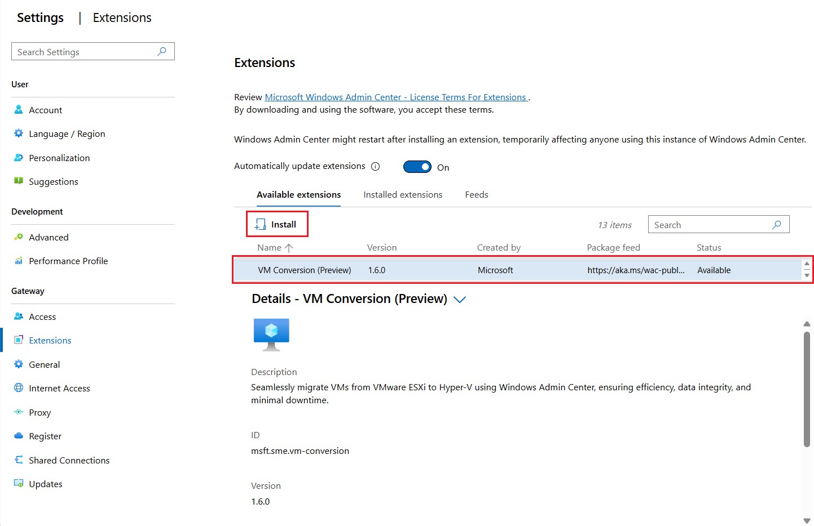The height and width of the screenshot is (526, 814).
Task: Click the Personalization icon
Action: point(19,158)
